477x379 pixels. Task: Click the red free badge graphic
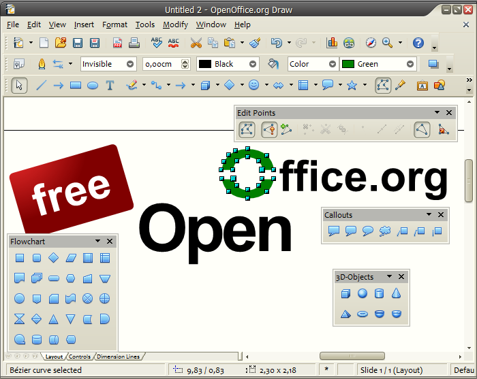72,188
